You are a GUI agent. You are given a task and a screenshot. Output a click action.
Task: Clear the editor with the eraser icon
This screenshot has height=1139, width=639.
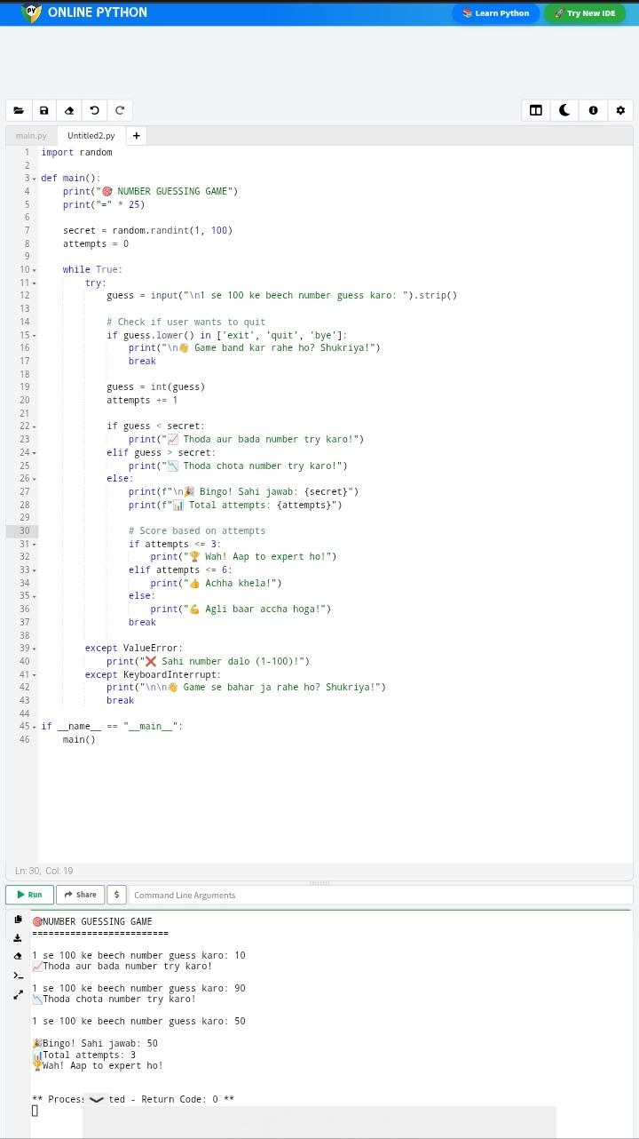[69, 110]
